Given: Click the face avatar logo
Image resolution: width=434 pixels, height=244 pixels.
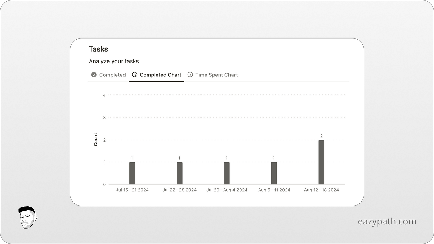Looking at the screenshot, I should click(x=27, y=218).
